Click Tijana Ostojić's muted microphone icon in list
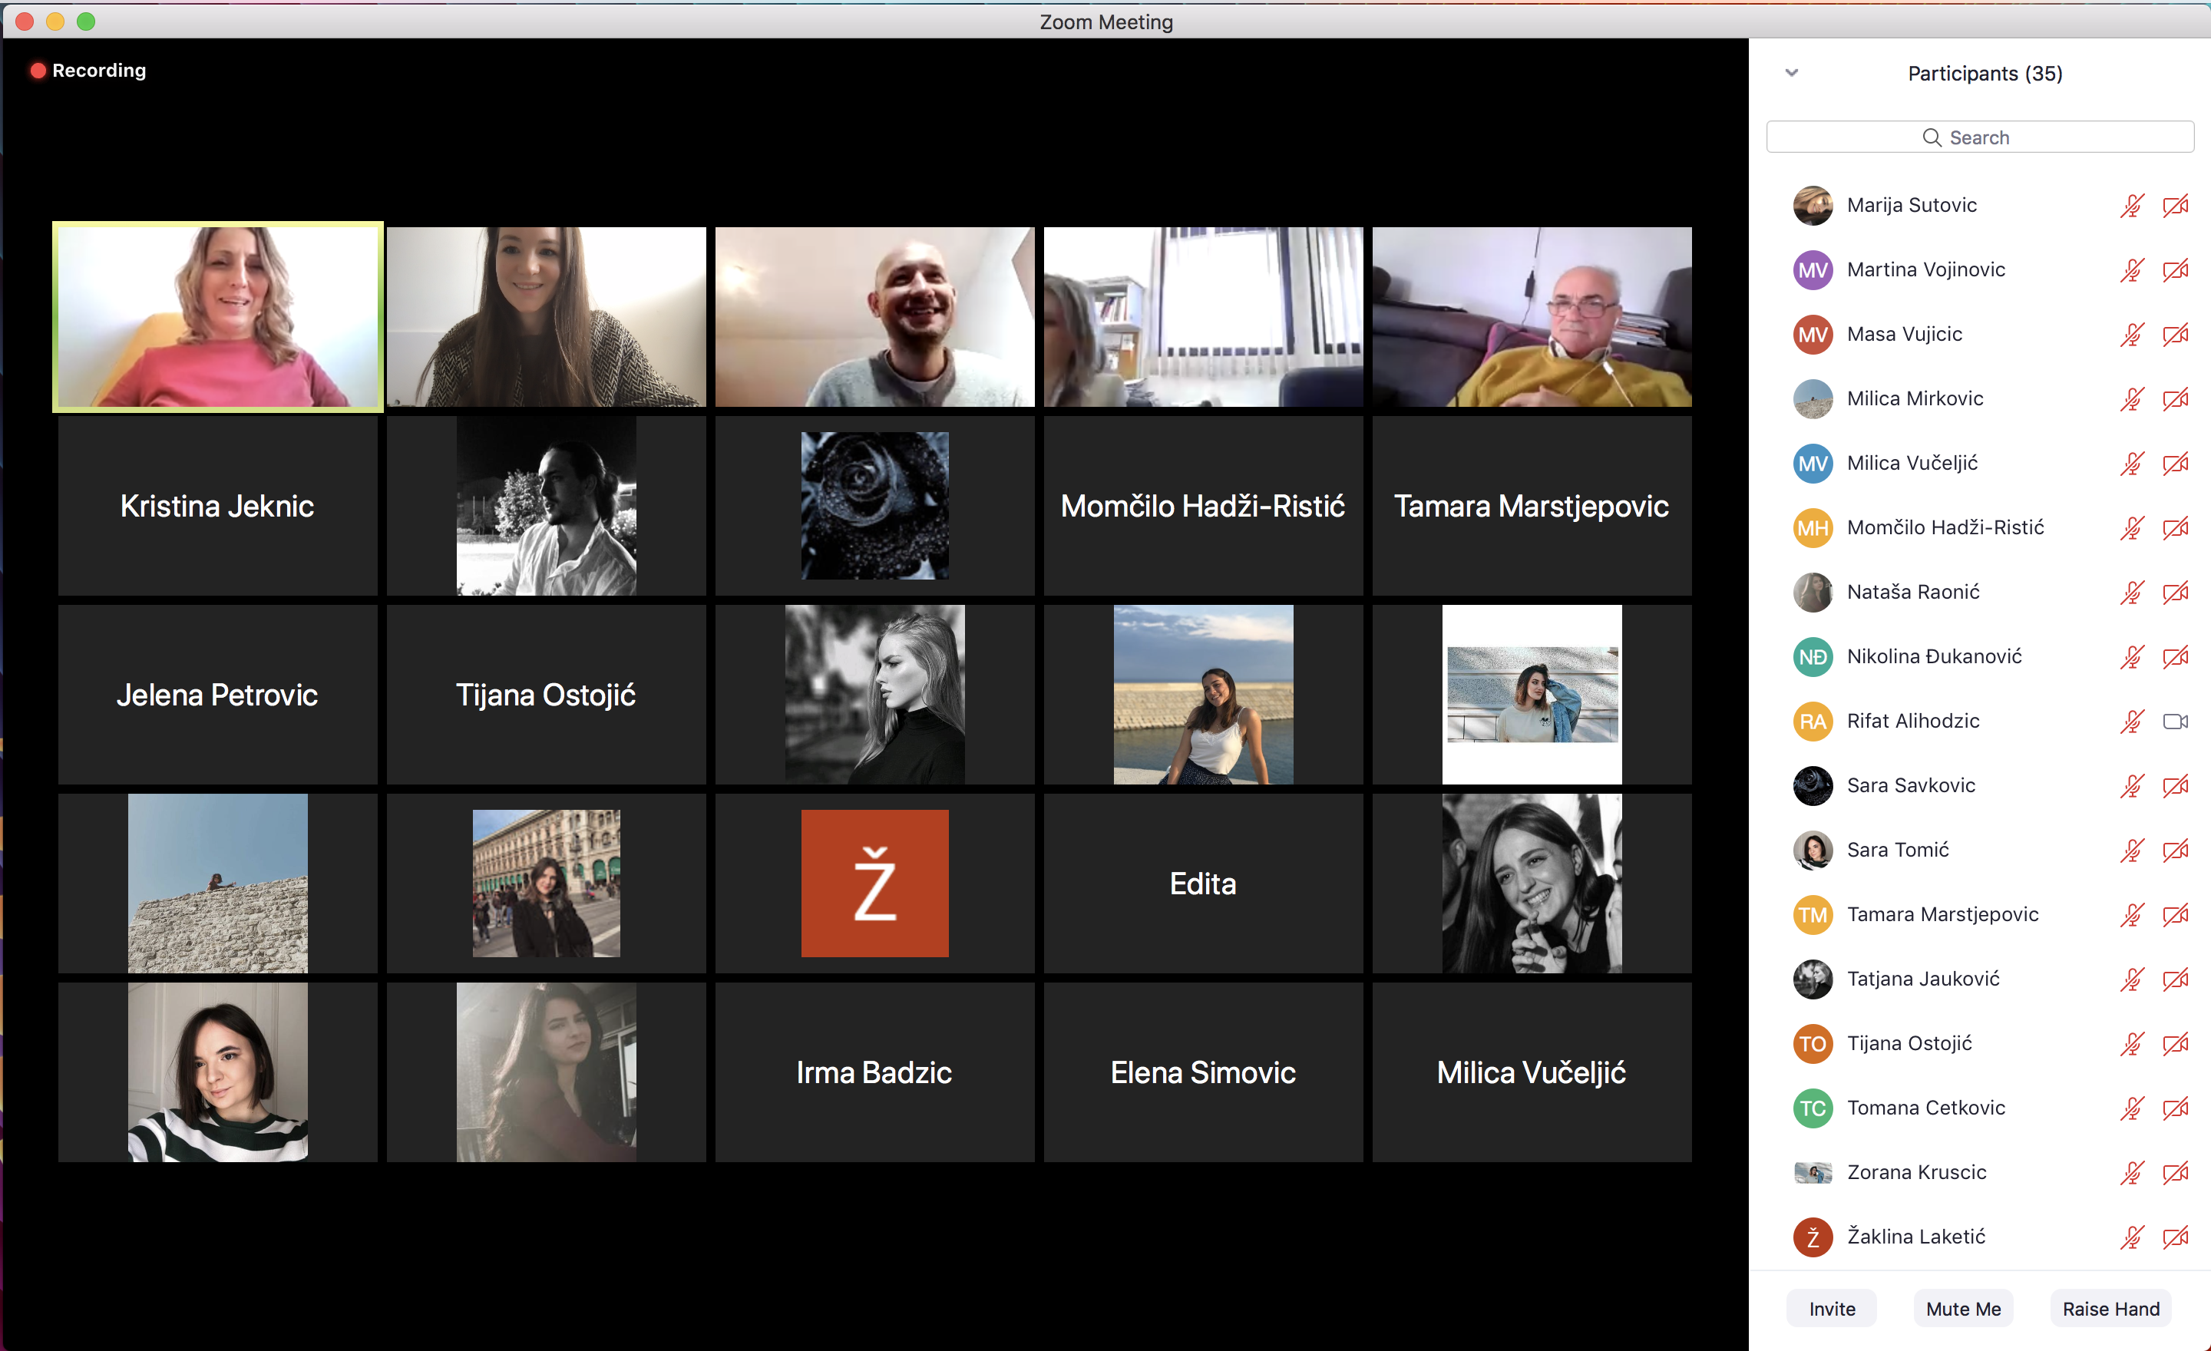The image size is (2211, 1351). tap(2132, 1044)
